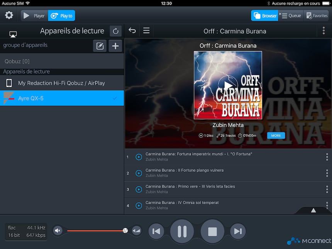The width and height of the screenshot is (332, 249).
Task: Expand the panel with the up triangle
Action: pos(313,210)
